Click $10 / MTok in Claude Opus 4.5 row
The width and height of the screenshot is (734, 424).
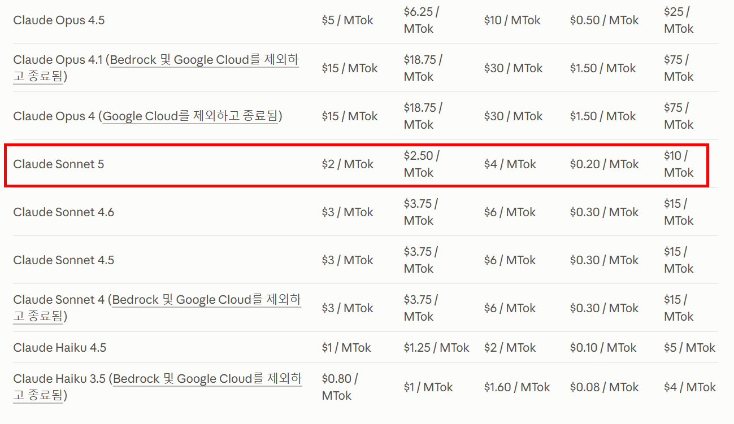513,20
